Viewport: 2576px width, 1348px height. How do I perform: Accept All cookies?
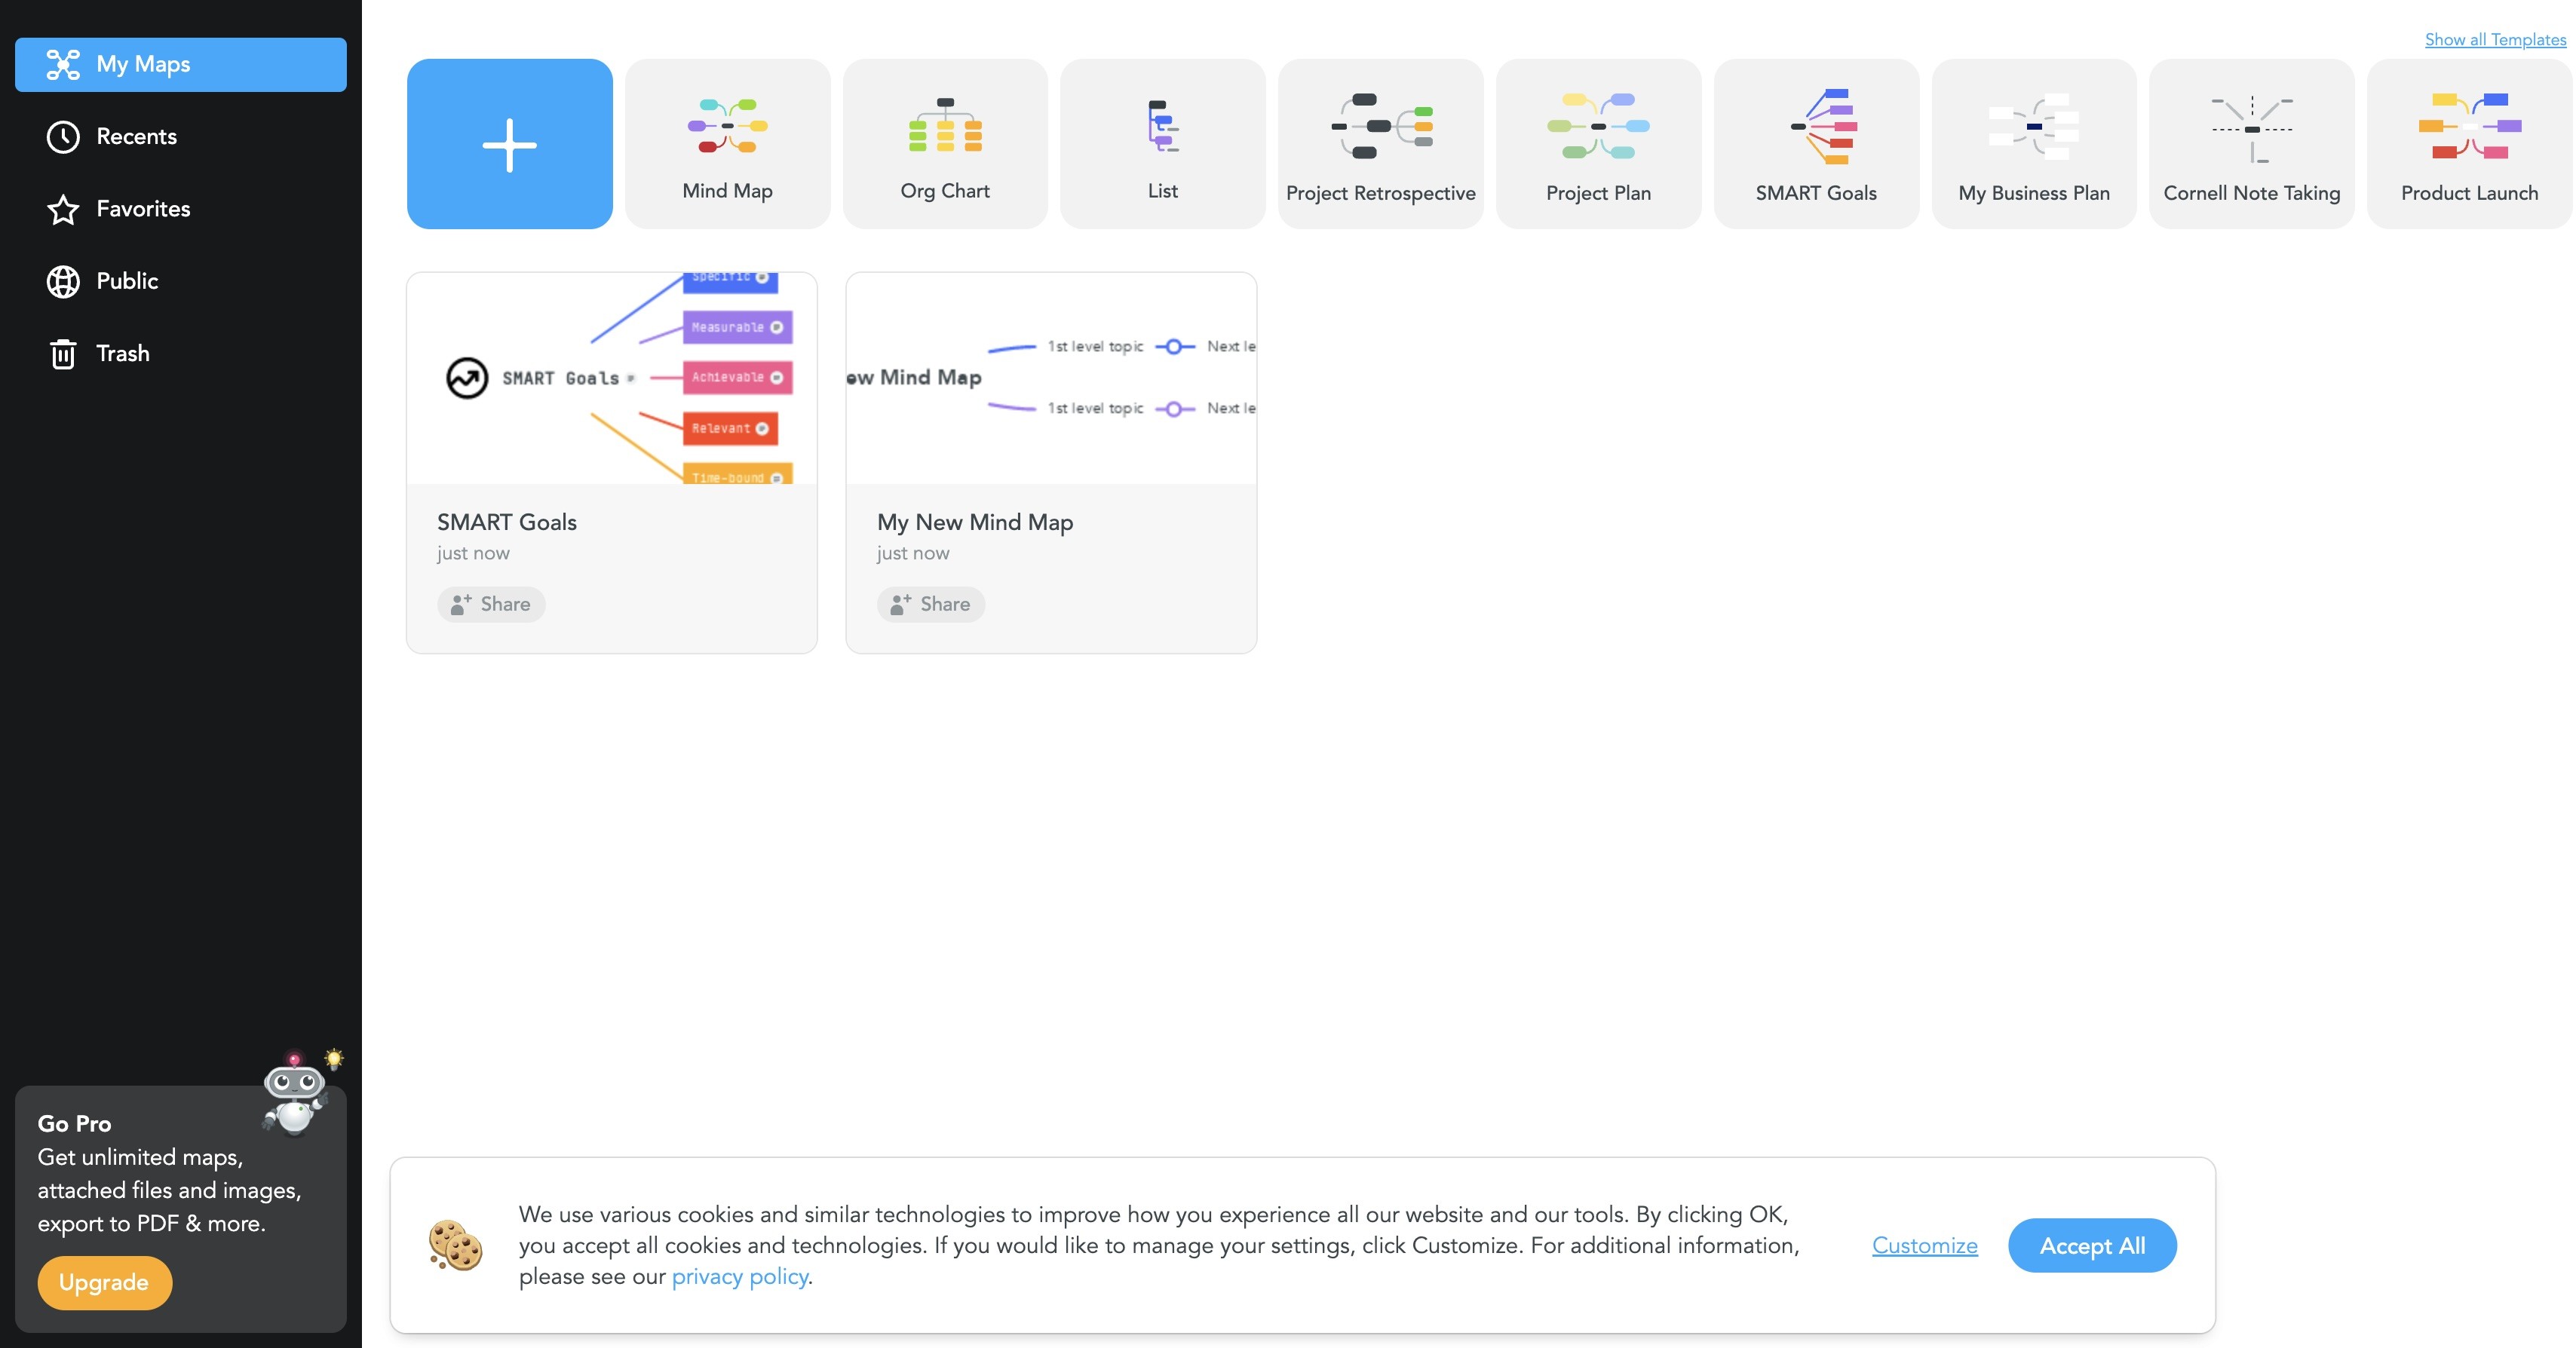2091,1245
